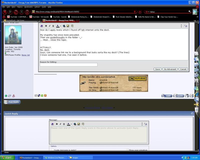
Task: Click the search magnifier in Yahoo box
Action: click(190, 11)
